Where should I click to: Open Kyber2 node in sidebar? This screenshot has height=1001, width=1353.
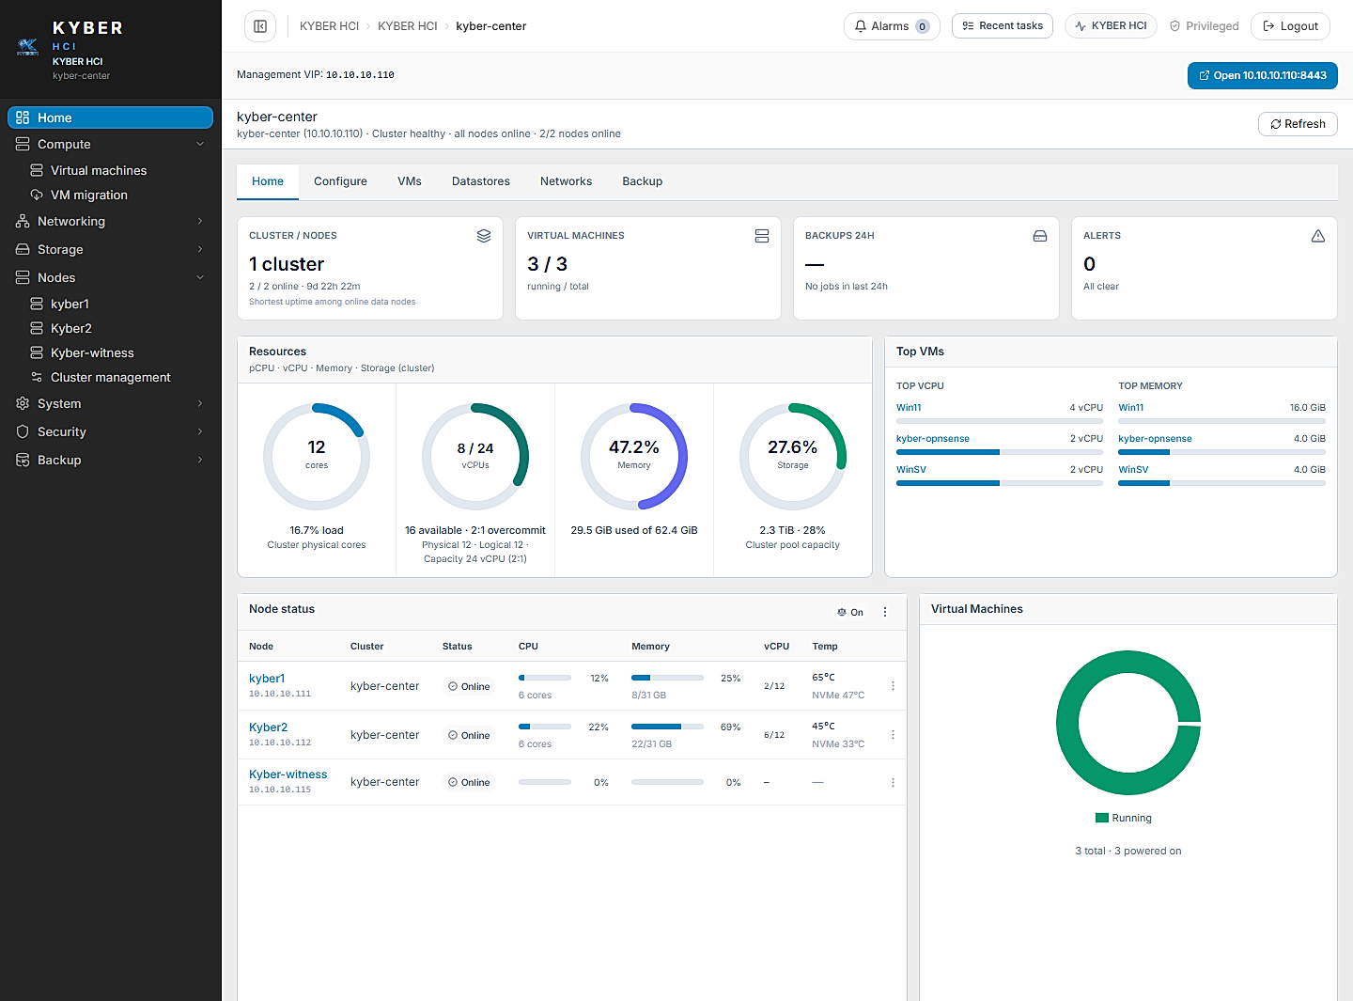[x=71, y=328]
